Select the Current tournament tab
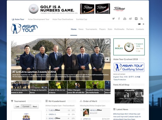 pyautogui.click(x=26, y=106)
